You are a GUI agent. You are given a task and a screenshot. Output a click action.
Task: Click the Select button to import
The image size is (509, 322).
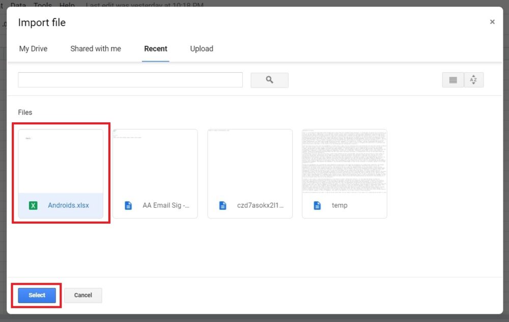[36, 295]
